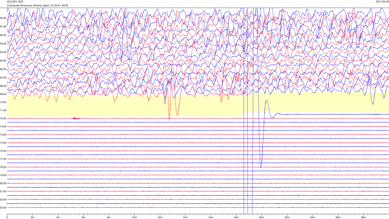Select the 08:30 time label

(3, 86)
